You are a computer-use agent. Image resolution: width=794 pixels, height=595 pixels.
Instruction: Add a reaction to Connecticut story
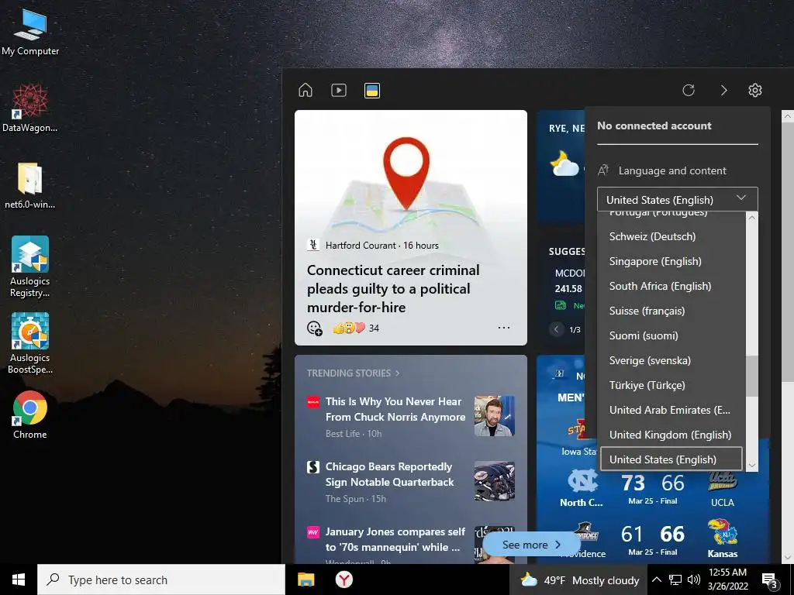pos(315,328)
